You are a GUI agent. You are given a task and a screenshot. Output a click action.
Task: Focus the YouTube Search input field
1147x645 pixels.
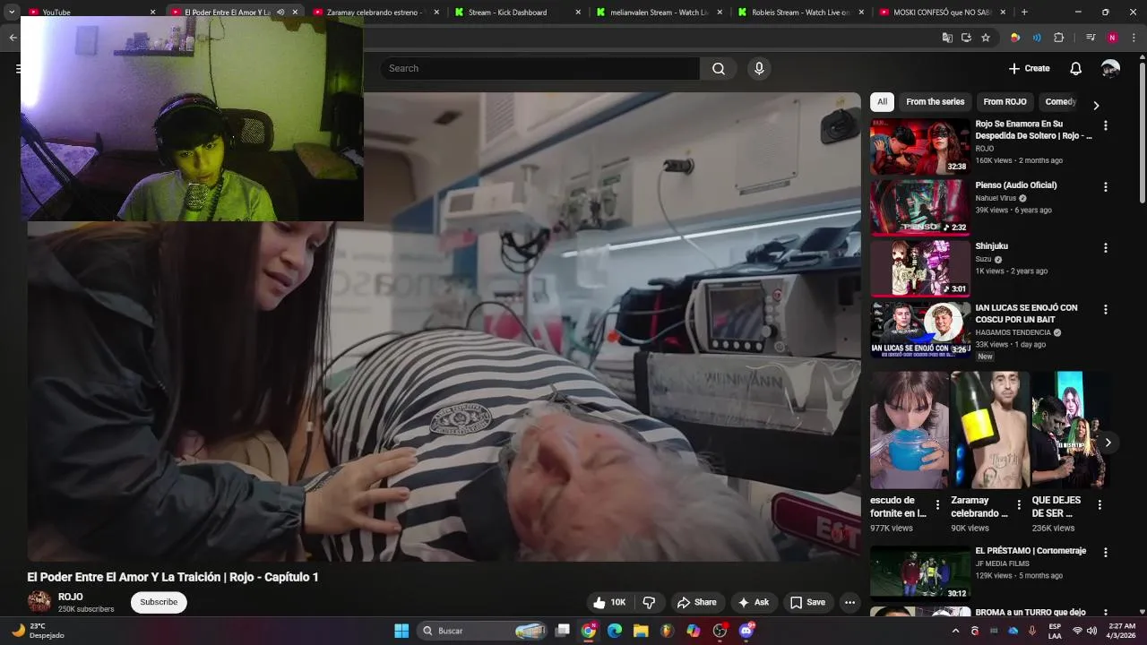(540, 69)
